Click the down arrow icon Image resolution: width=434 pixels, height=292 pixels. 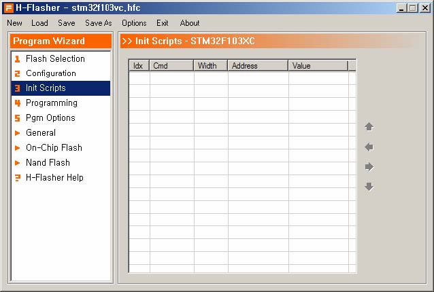click(369, 187)
